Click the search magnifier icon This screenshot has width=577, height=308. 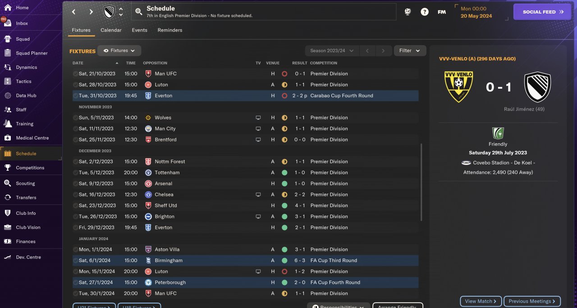pyautogui.click(x=139, y=12)
